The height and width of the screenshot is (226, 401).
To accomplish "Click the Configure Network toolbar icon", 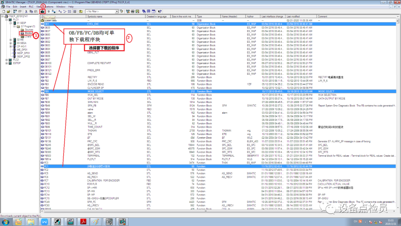I will 128,11.
